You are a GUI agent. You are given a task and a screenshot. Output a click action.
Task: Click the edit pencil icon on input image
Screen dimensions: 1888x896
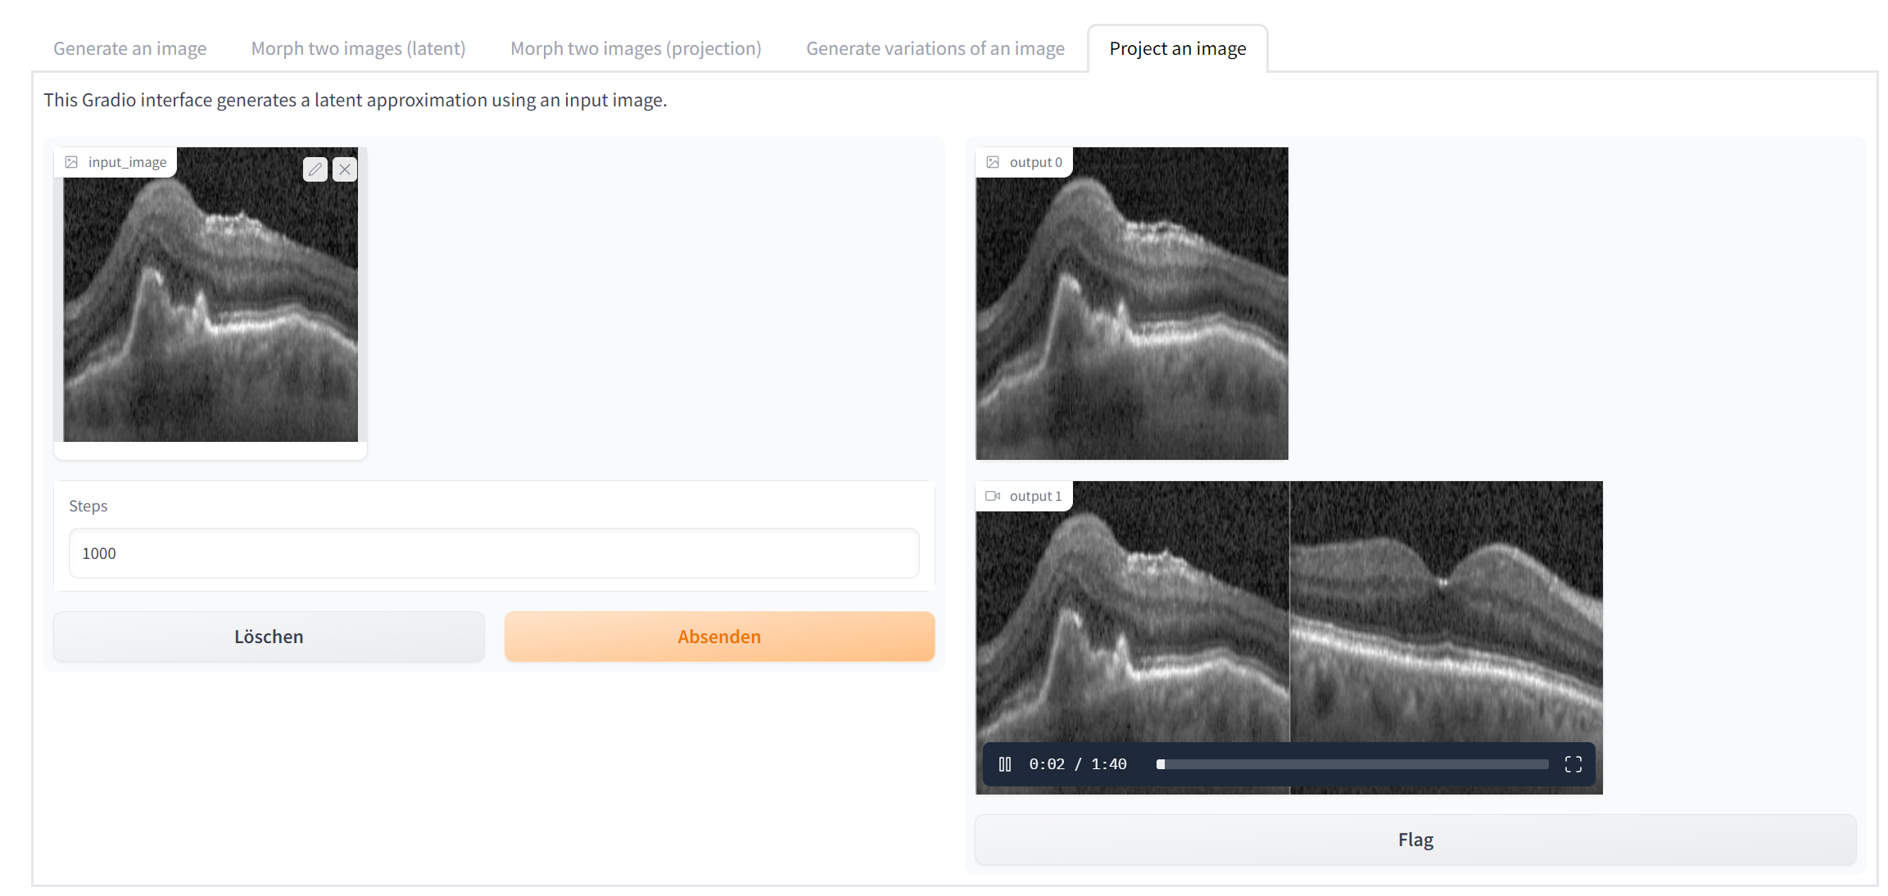(x=315, y=169)
